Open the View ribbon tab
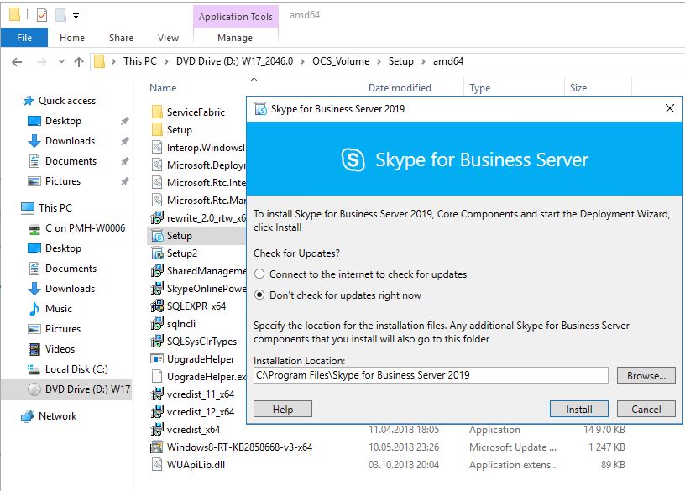The height and width of the screenshot is (491, 685). click(168, 38)
